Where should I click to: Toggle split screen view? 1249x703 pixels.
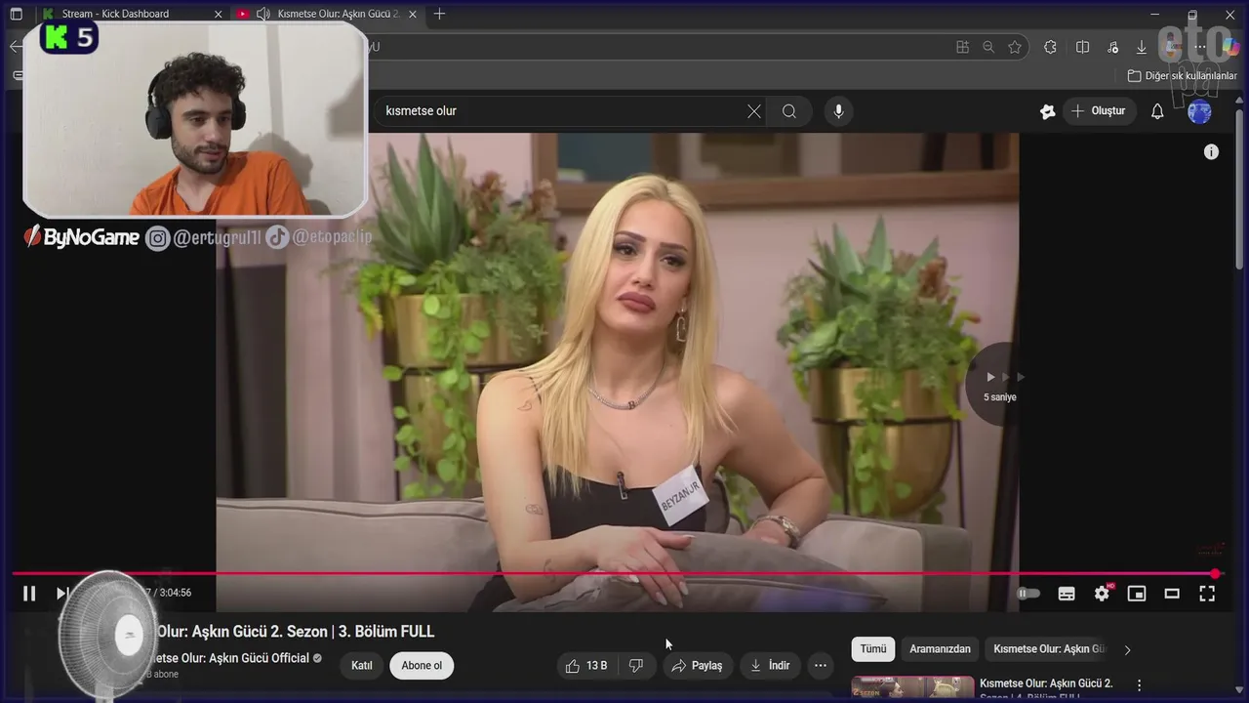pyautogui.click(x=1082, y=47)
